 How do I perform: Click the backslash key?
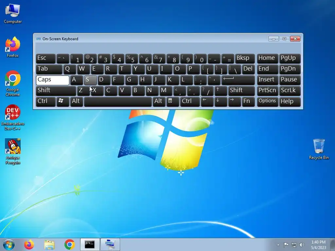click(x=234, y=70)
